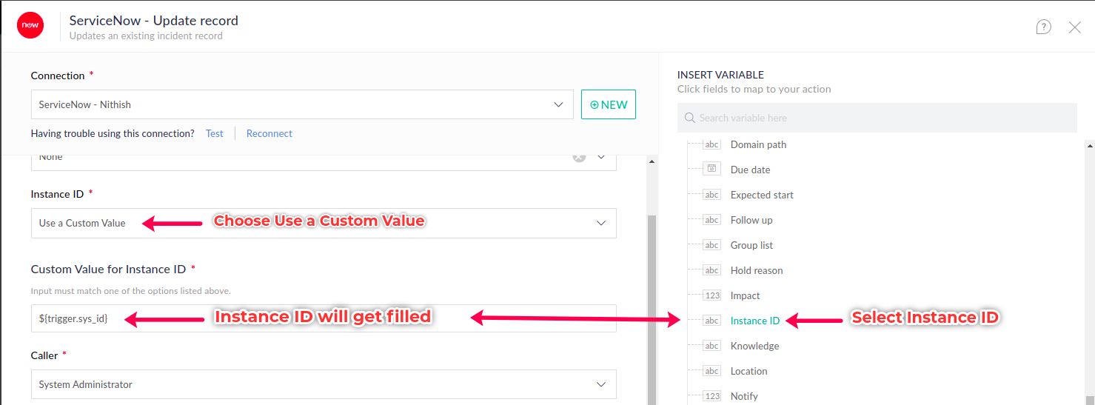Click the ServiceNow logo icon
This screenshot has height=405, width=1095.
point(30,25)
